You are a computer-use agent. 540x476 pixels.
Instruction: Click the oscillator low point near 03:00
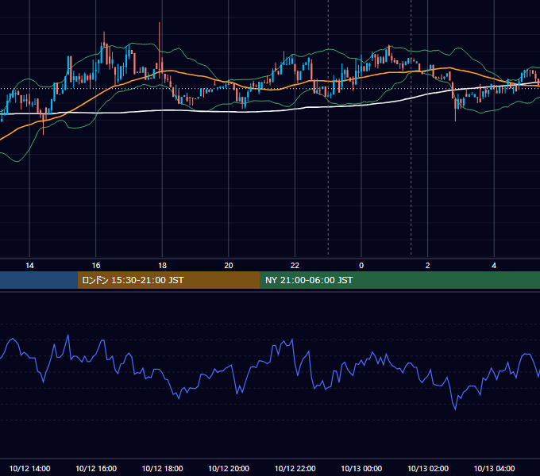[455, 409]
